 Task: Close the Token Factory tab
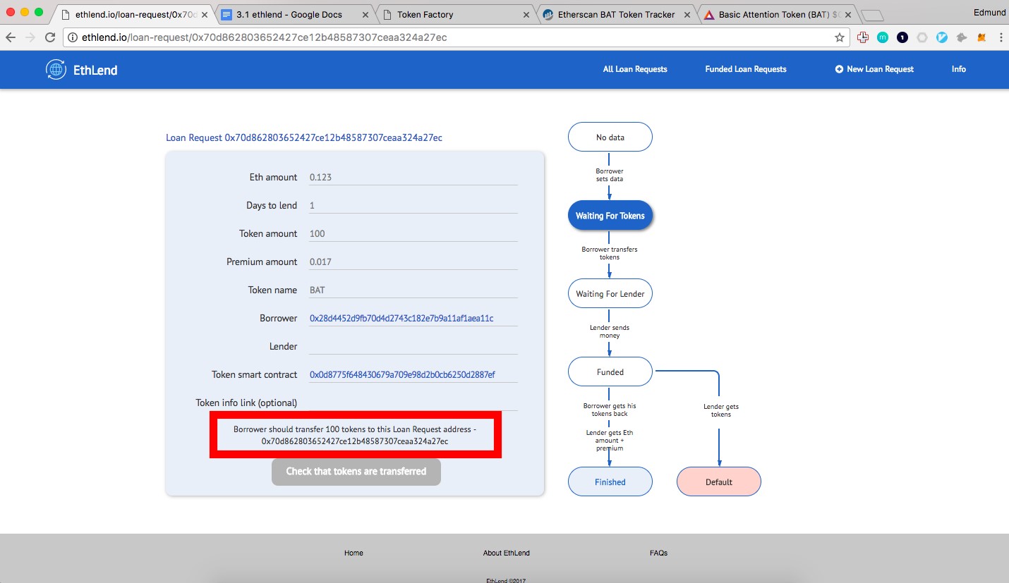[x=526, y=14]
